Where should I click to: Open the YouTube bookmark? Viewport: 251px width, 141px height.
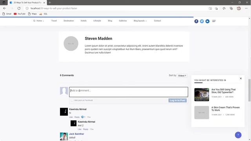point(20,14)
